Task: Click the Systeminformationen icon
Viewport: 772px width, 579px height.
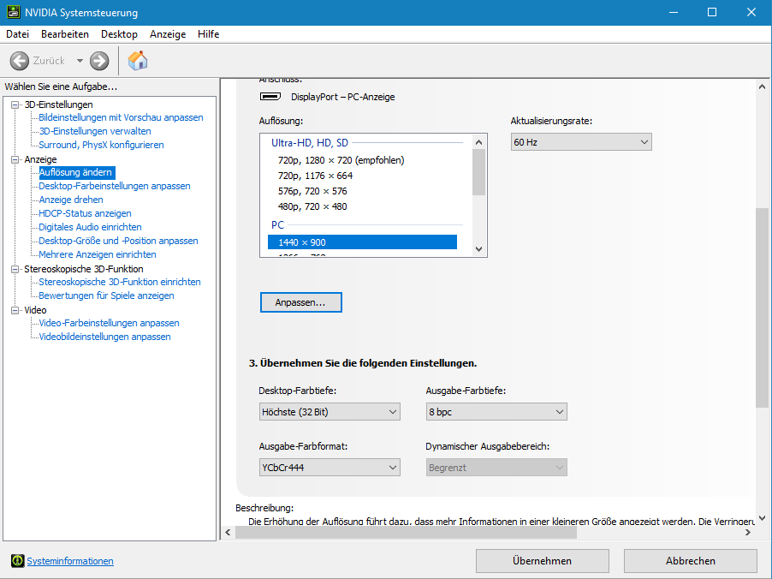Action: coord(18,561)
